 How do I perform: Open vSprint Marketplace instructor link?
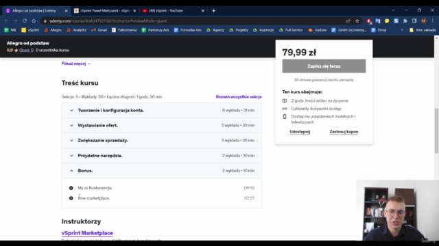point(87,233)
